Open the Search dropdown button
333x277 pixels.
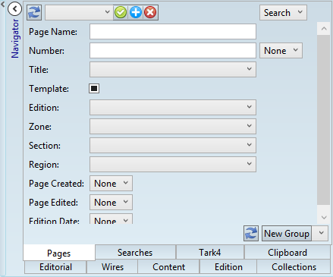click(283, 13)
